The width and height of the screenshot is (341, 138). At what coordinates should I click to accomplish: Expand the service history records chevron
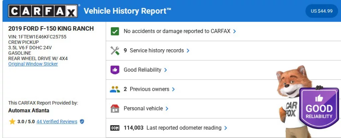coord(188,51)
